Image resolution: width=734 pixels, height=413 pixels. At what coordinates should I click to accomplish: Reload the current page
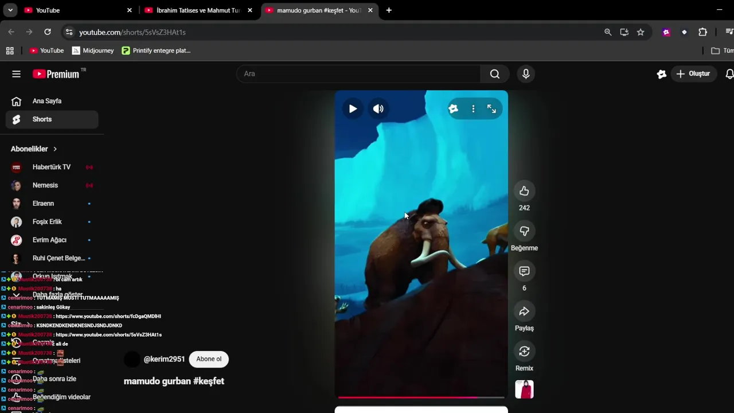point(48,32)
